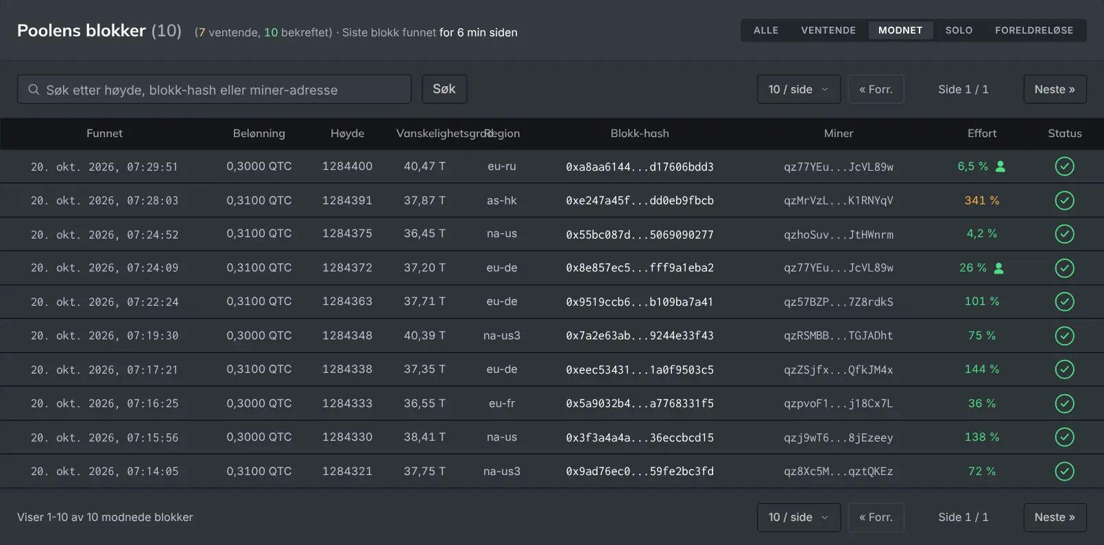Click the status checkmark for block 1284375
This screenshot has height=545, width=1104.
[x=1064, y=234]
